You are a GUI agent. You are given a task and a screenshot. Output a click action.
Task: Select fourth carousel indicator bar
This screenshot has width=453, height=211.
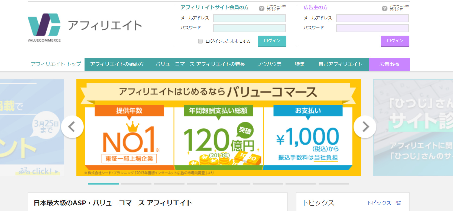pos(202,184)
